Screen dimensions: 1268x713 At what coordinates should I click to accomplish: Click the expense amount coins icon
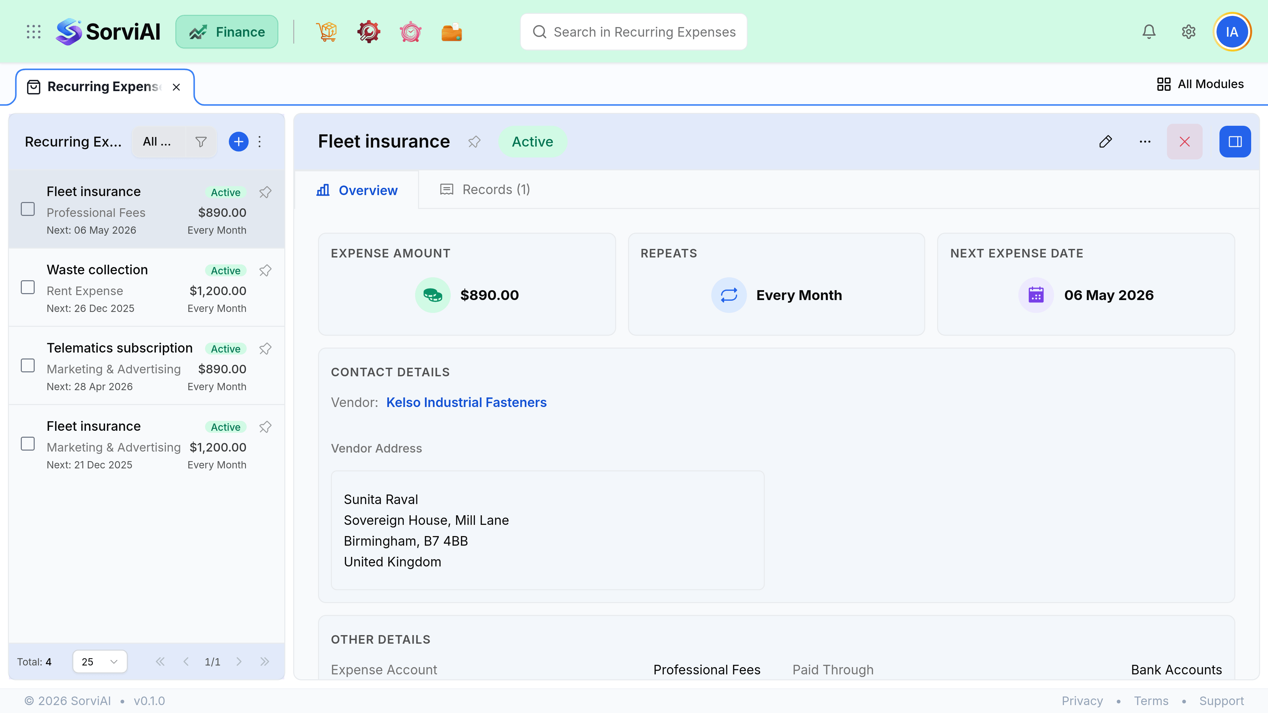pos(433,295)
